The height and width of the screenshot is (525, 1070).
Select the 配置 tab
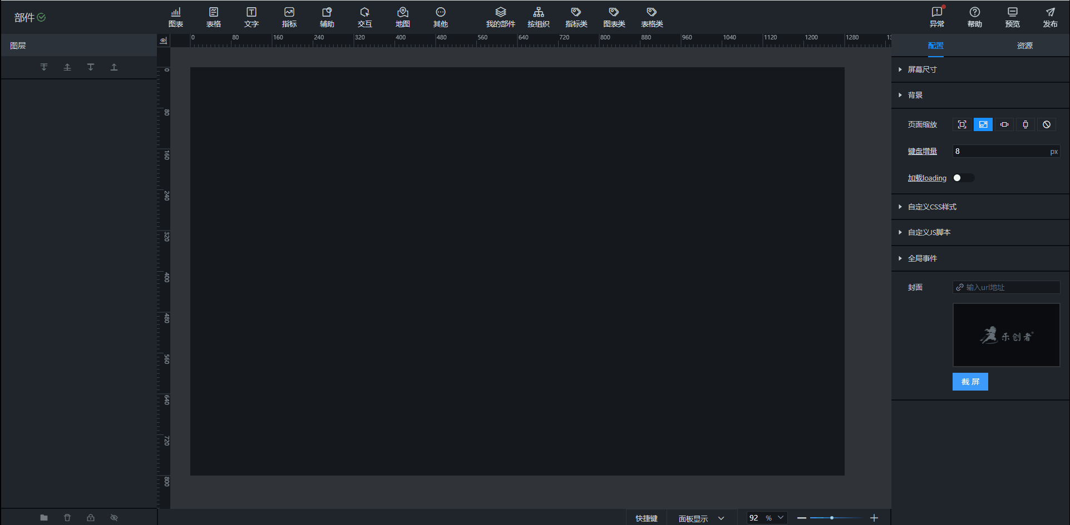click(935, 46)
